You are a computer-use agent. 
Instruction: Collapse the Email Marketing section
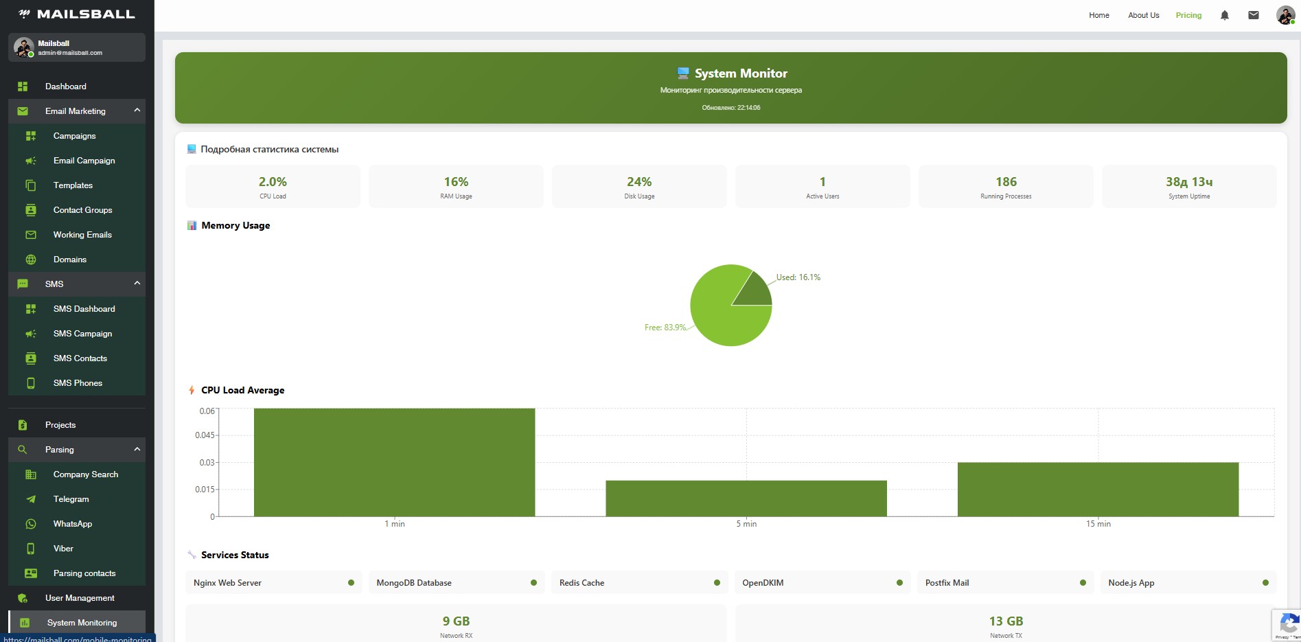click(x=137, y=111)
